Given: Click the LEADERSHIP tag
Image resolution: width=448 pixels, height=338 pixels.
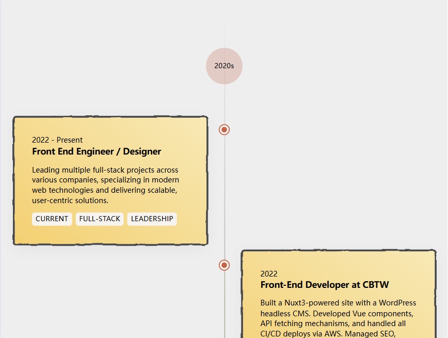Looking at the screenshot, I should (152, 219).
